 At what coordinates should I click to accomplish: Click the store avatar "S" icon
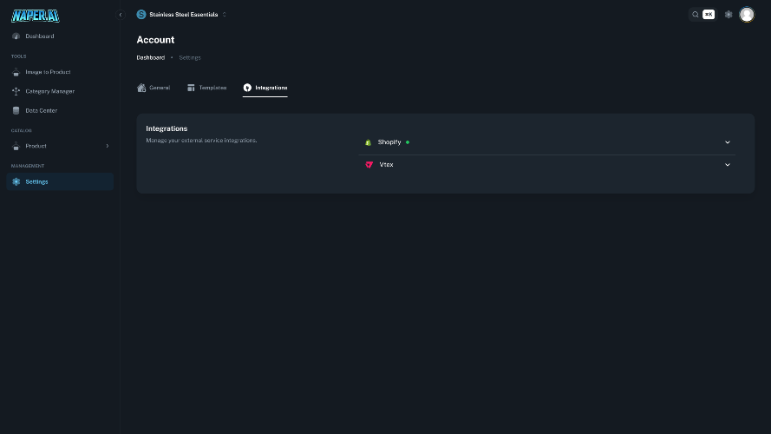[141, 15]
